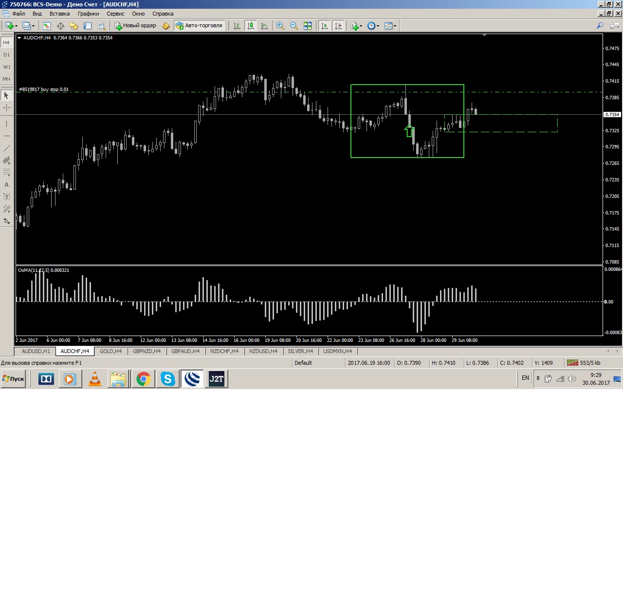Select the Crosshair tool
The image size is (623, 605).
click(6, 107)
